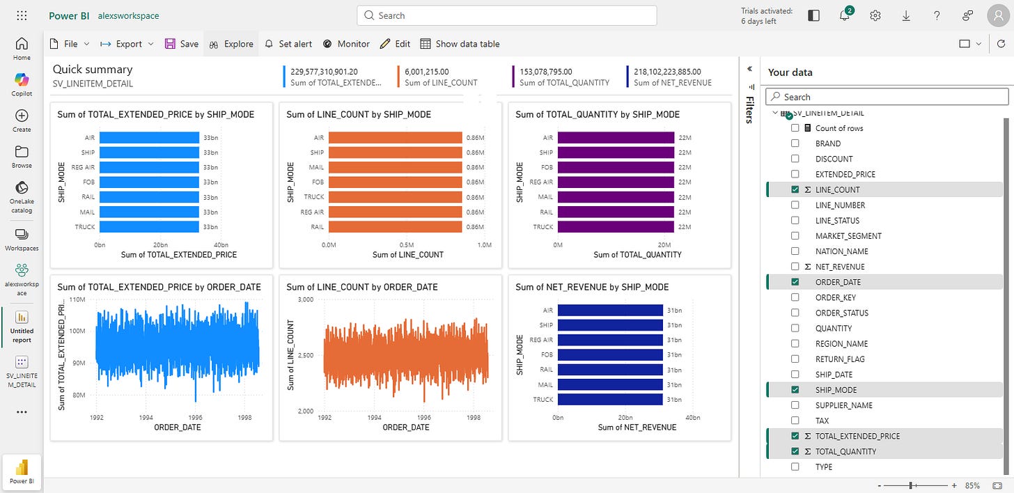Check the Count of rows field
Screen dimensions: 1014x493
(795, 128)
